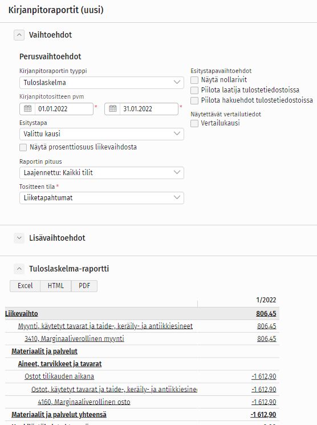Image resolution: width=317 pixels, height=425 pixels.
Task: Enable Näytä prosenttiosuus liikevaihdosta checkbox
Action: pos(23,147)
